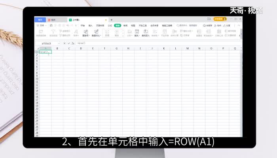Image resolution: width=277 pixels, height=158 pixels.
Task: Cancel formula entry with the X icon
Action: point(64,43)
